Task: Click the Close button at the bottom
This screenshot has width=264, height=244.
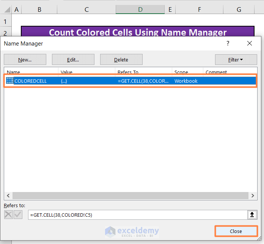Action: tap(236, 231)
